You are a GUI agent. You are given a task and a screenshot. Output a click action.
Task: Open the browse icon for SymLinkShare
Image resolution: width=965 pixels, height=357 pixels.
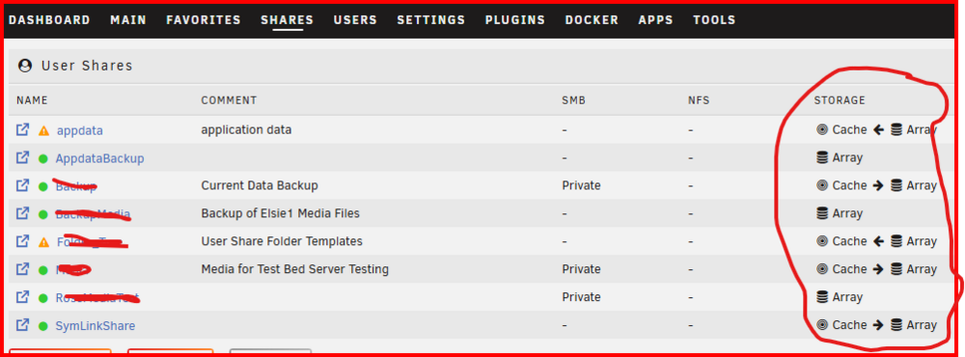pos(23,324)
